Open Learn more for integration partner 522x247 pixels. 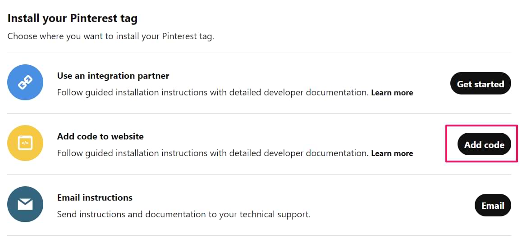coord(392,93)
